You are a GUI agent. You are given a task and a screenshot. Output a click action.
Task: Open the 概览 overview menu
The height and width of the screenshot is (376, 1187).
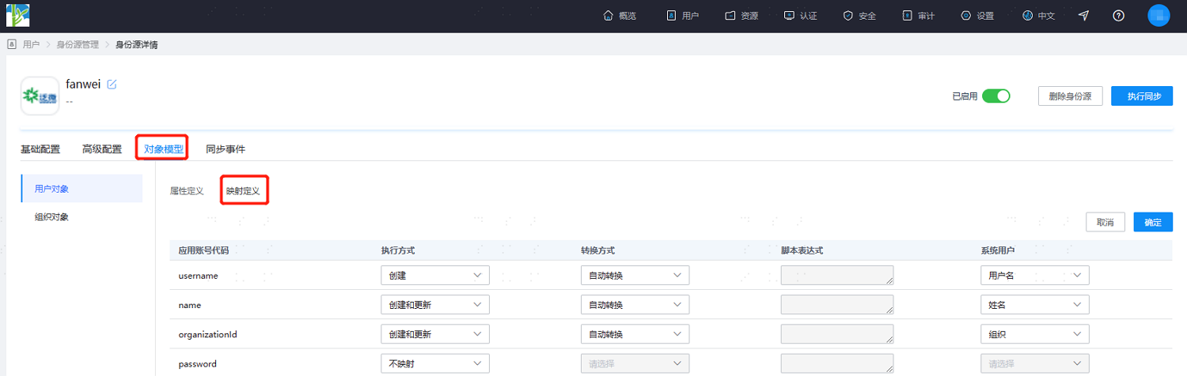[x=620, y=16]
